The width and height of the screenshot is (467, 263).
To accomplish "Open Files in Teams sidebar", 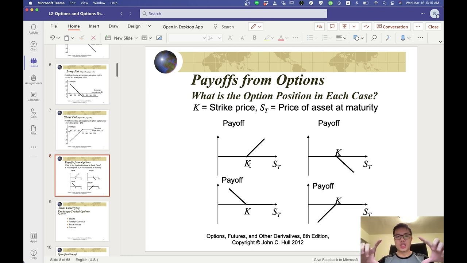I will [x=34, y=130].
